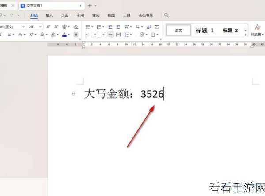This screenshot has width=265, height=196.
Task: Increase font size with the grow-font icon
Action: tap(48, 26)
